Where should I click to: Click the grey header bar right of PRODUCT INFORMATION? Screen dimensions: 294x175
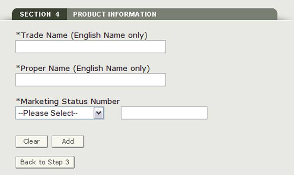coord(216,14)
